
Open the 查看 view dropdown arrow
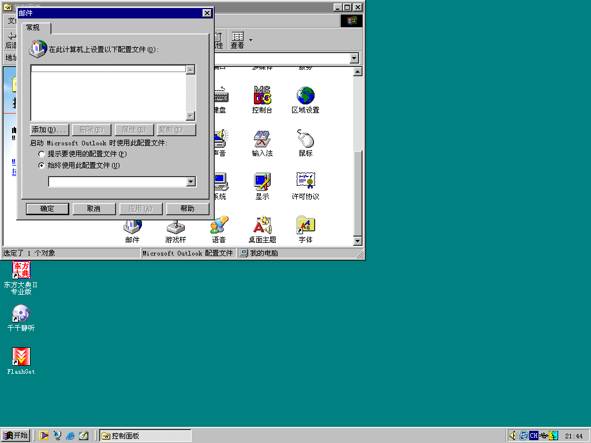coord(250,39)
